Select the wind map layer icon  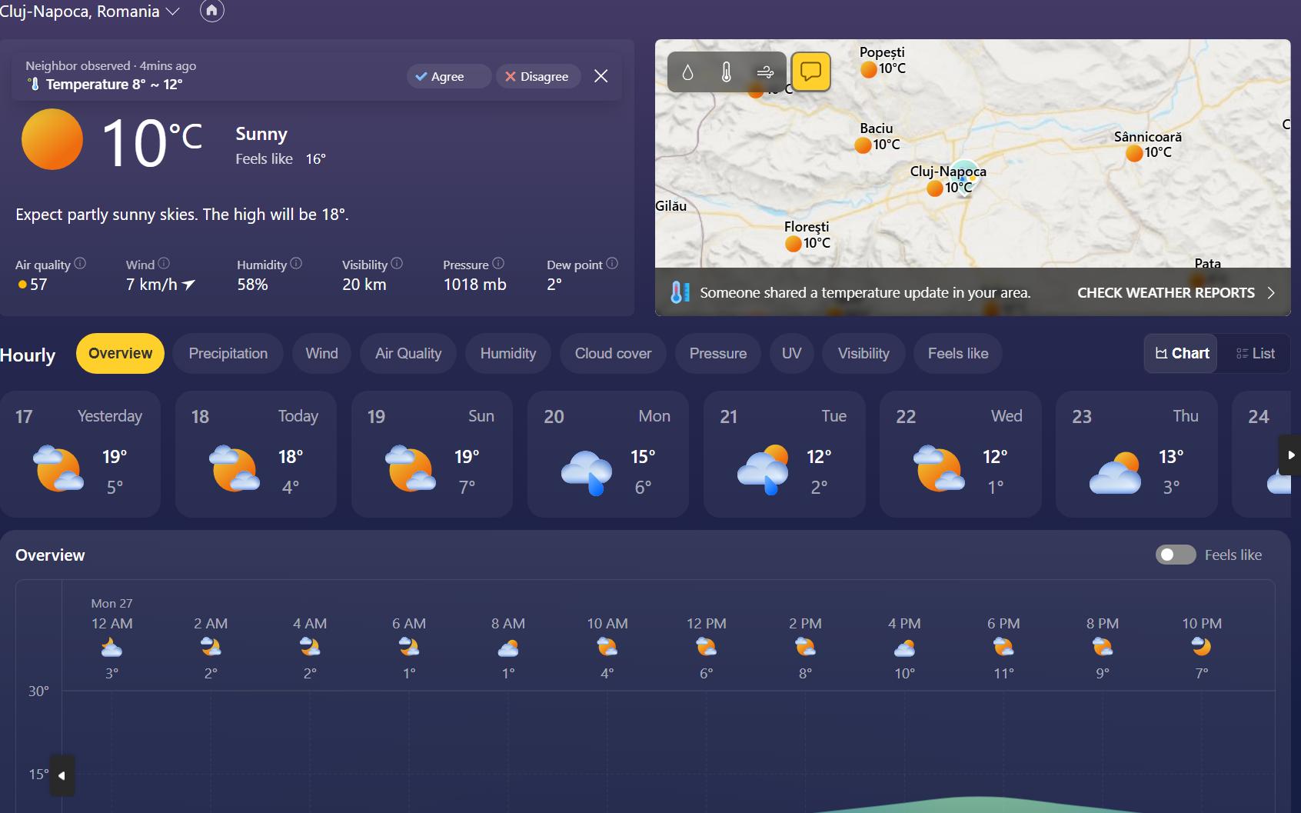(x=765, y=72)
